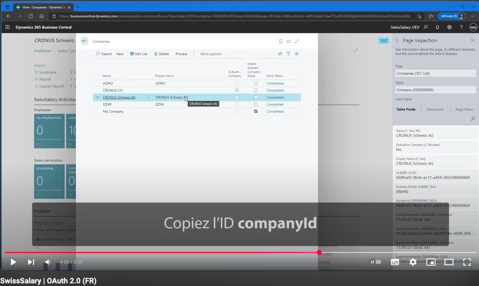Collapse the Page Inspection pane chevron
Screen dimensions: 479x286
pos(397,40)
